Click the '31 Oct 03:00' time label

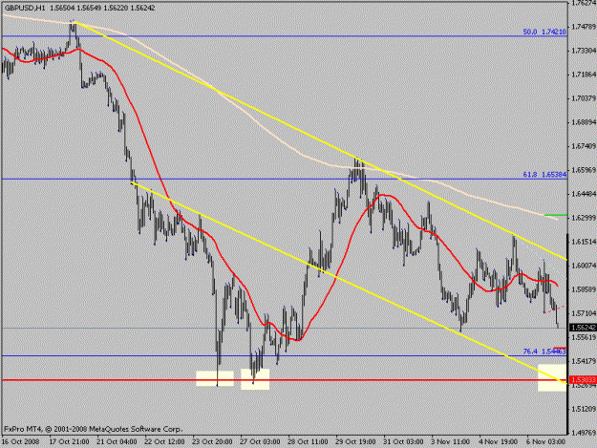tap(403, 441)
